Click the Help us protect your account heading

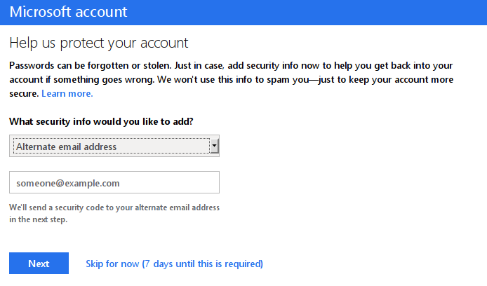point(99,43)
